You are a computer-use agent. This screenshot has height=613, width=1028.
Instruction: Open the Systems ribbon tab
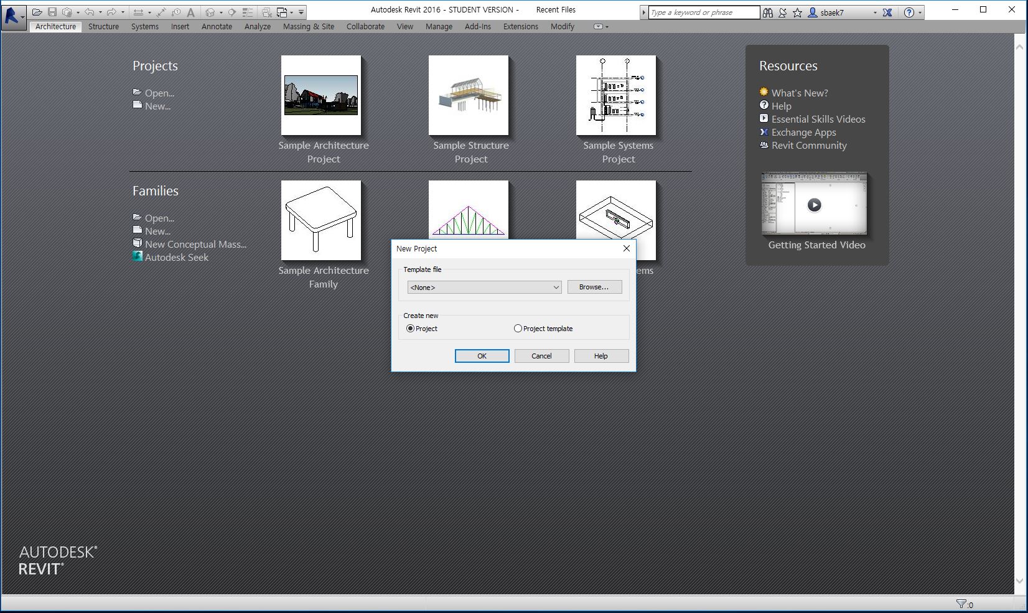145,27
